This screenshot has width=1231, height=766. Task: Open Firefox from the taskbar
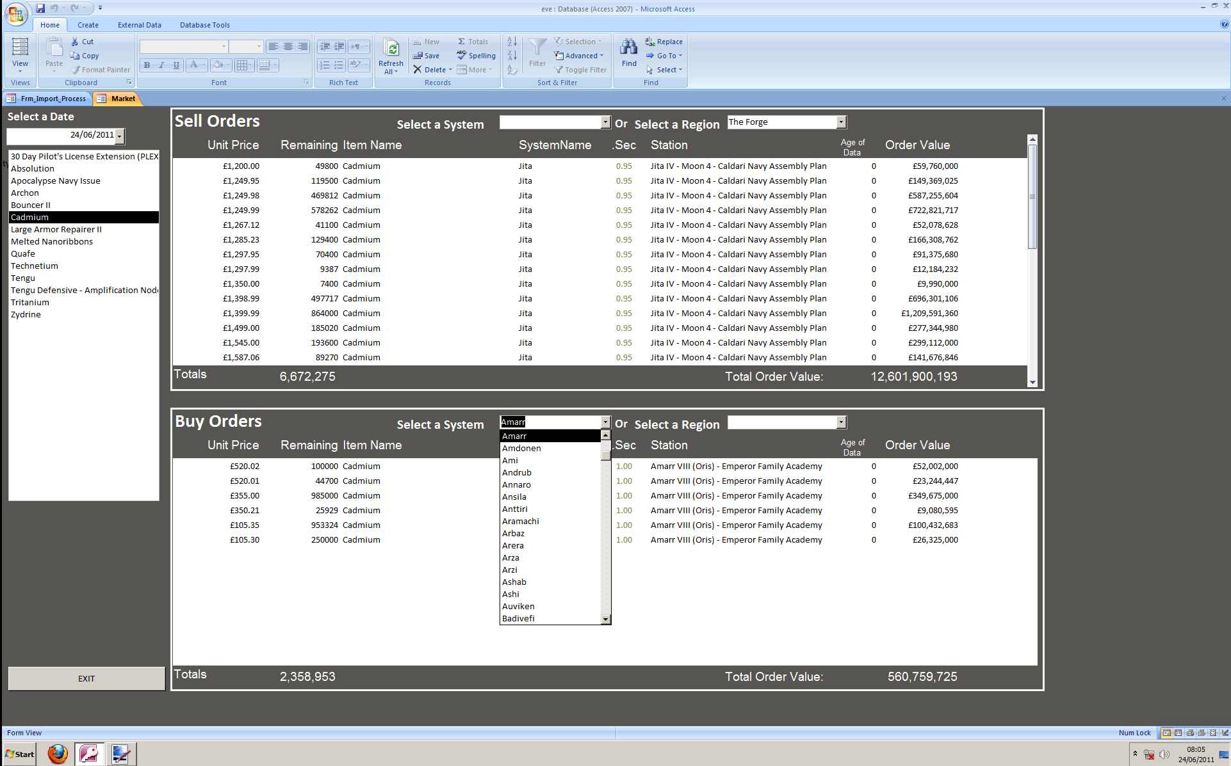[58, 754]
